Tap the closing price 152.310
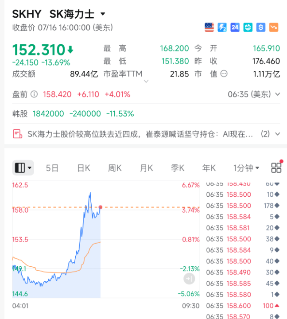287x319 pixels. coord(39,50)
